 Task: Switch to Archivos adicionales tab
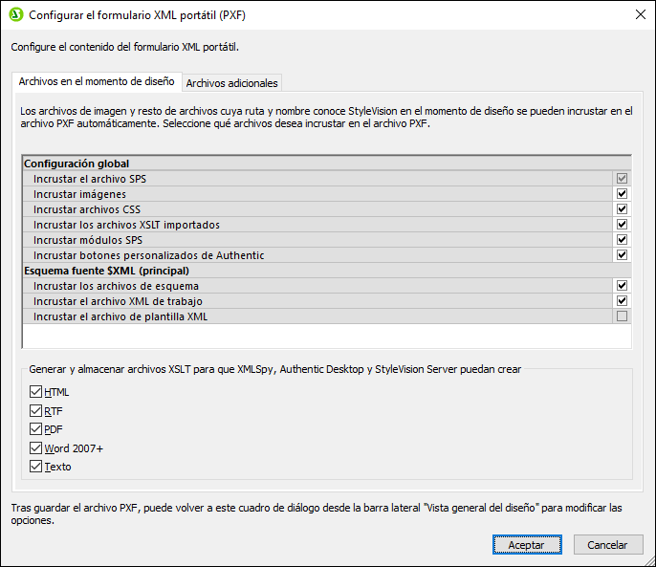232,83
